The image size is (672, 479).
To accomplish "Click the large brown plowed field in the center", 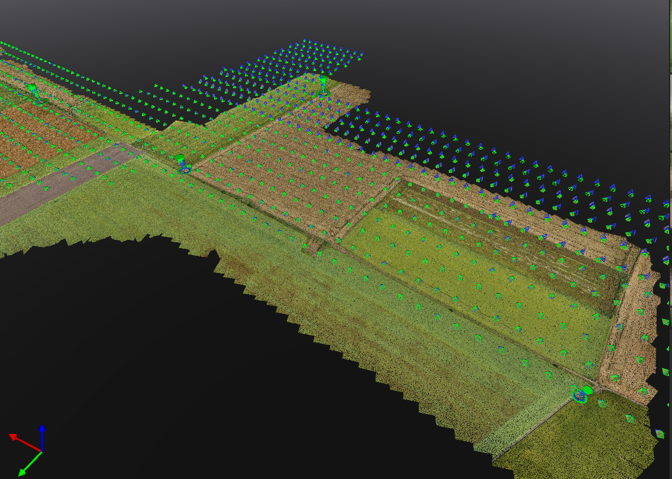I will [x=296, y=176].
